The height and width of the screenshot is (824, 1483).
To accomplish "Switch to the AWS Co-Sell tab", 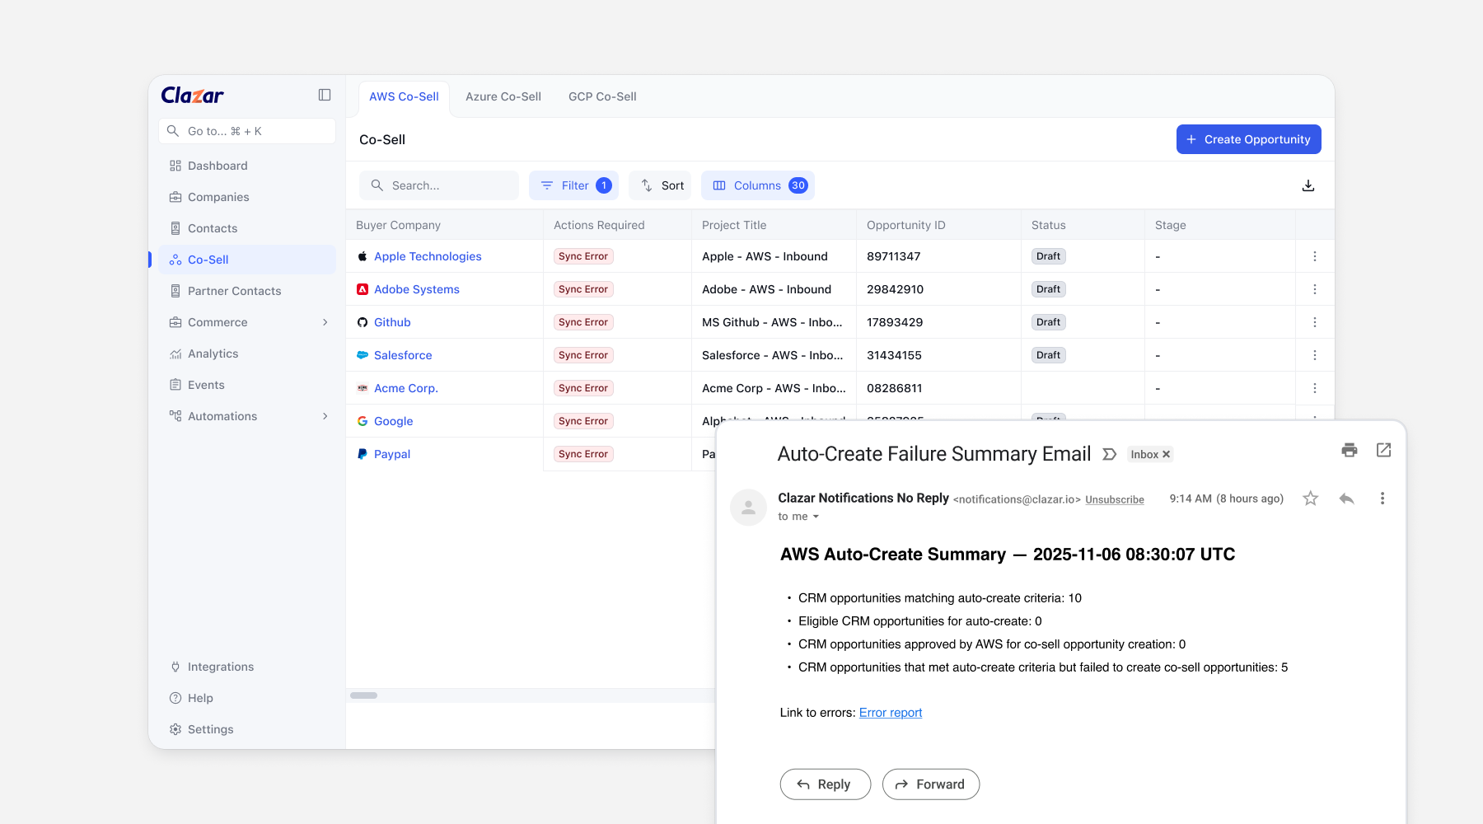I will point(404,97).
